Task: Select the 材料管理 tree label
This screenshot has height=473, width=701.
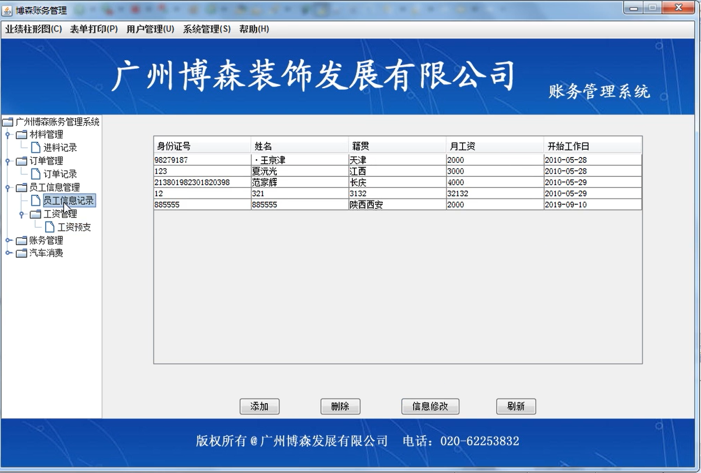Action: 46,135
